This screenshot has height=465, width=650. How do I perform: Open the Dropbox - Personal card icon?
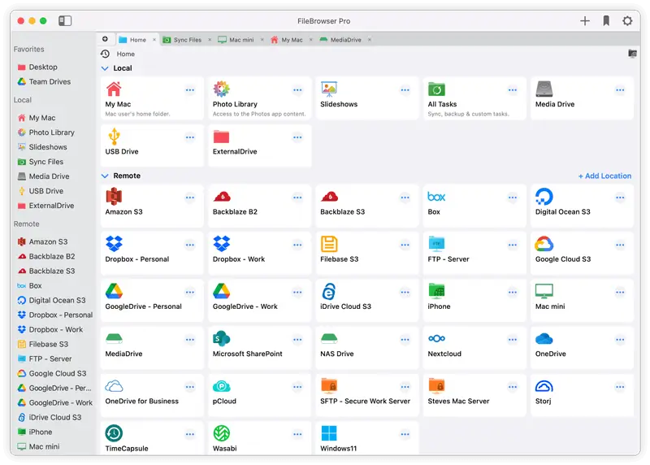114,244
